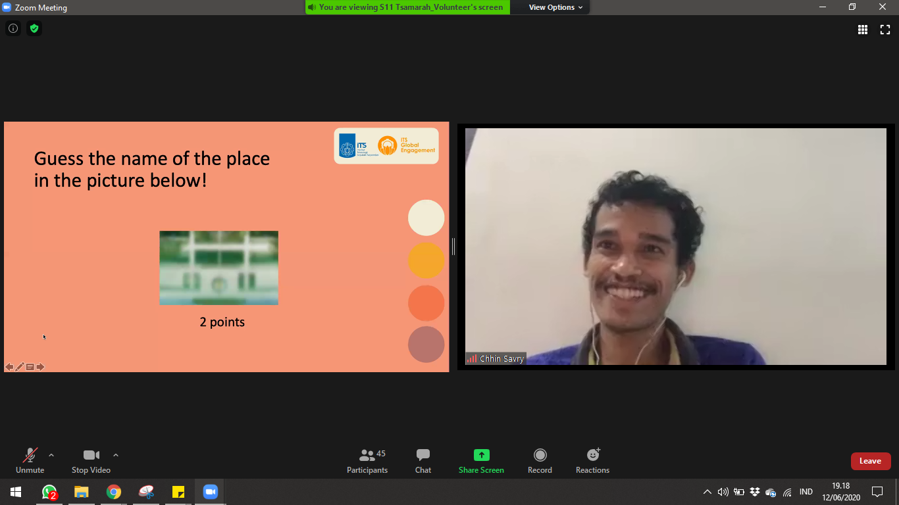Open Google Chrome from the taskbar
Screen dimensions: 899x505
114,492
